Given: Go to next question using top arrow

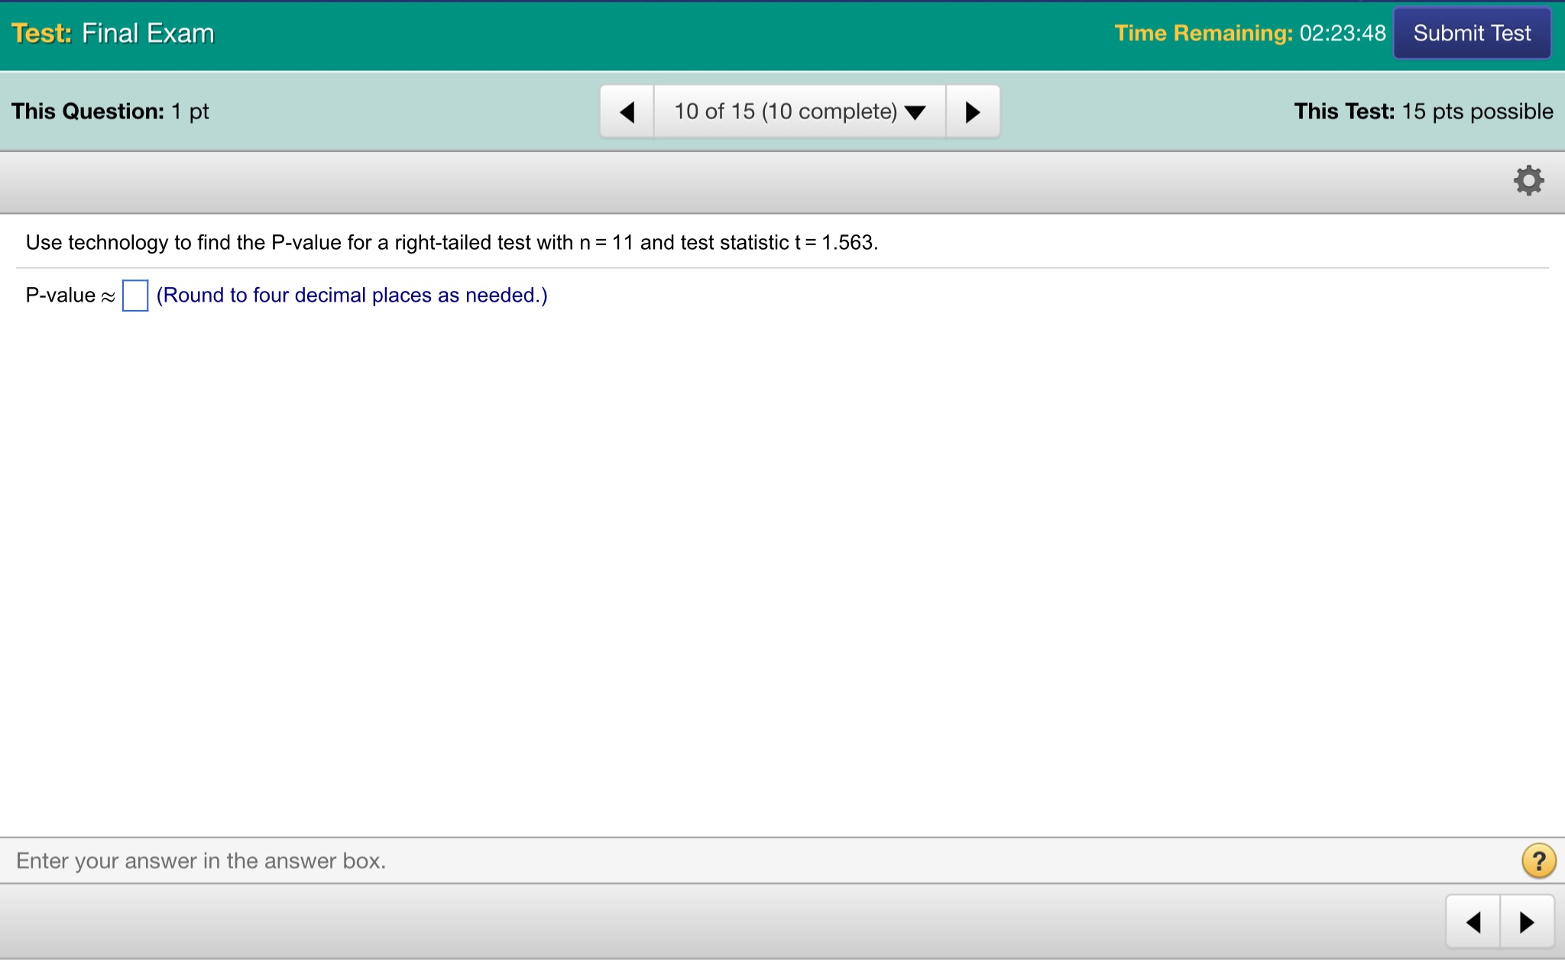Looking at the screenshot, I should pyautogui.click(x=972, y=112).
